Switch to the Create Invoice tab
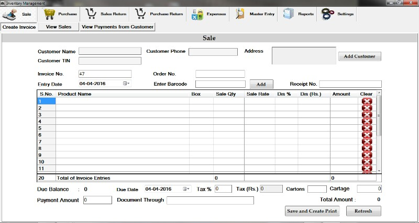The height and width of the screenshot is (223, 419). tap(19, 27)
